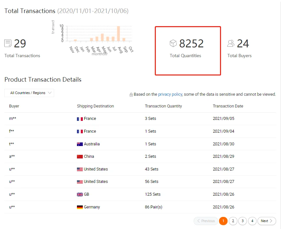Image resolution: width=281 pixels, height=229 pixels.
Task: Click the lock icon before privacy notice
Action: [131, 95]
